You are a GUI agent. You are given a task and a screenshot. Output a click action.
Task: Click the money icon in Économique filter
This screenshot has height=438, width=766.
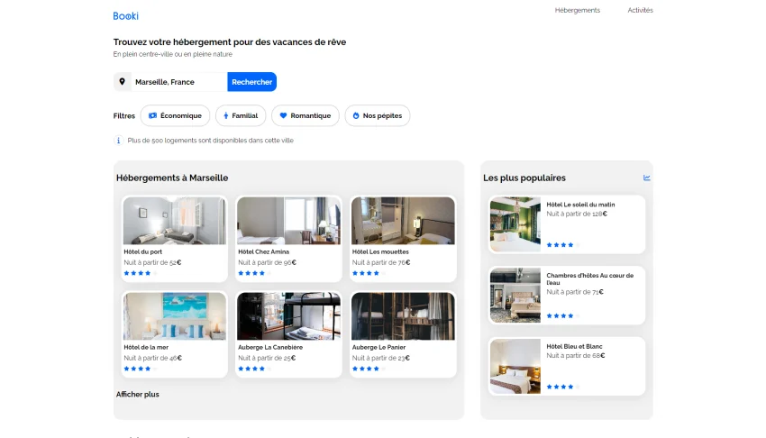click(x=152, y=116)
